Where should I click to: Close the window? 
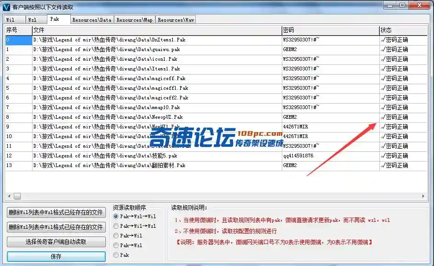[x=419, y=5]
